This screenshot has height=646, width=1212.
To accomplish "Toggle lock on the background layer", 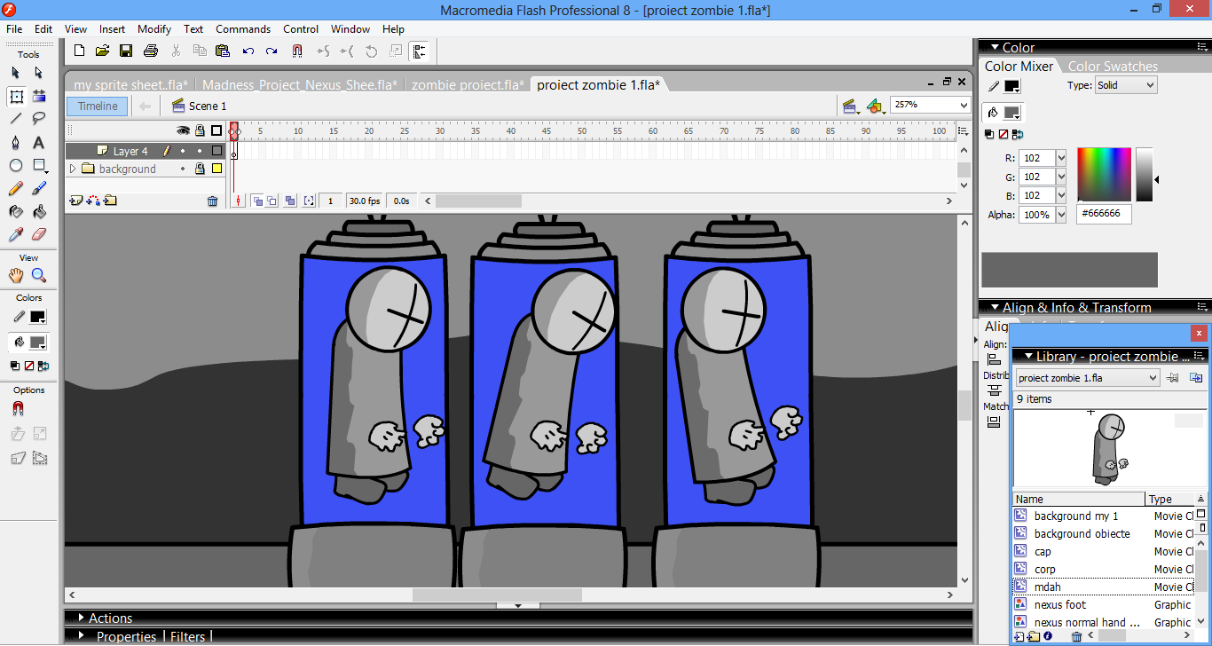I will tap(200, 169).
